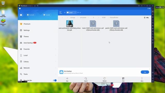Viewport: 165px width, 93px height.
Task: Open Auto backup in the sidebar
Action: (x=28, y=43)
